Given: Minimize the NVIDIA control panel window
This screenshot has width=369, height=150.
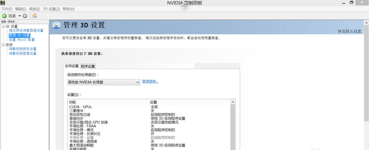Looking at the screenshot, I should pyautogui.click(x=344, y=3).
